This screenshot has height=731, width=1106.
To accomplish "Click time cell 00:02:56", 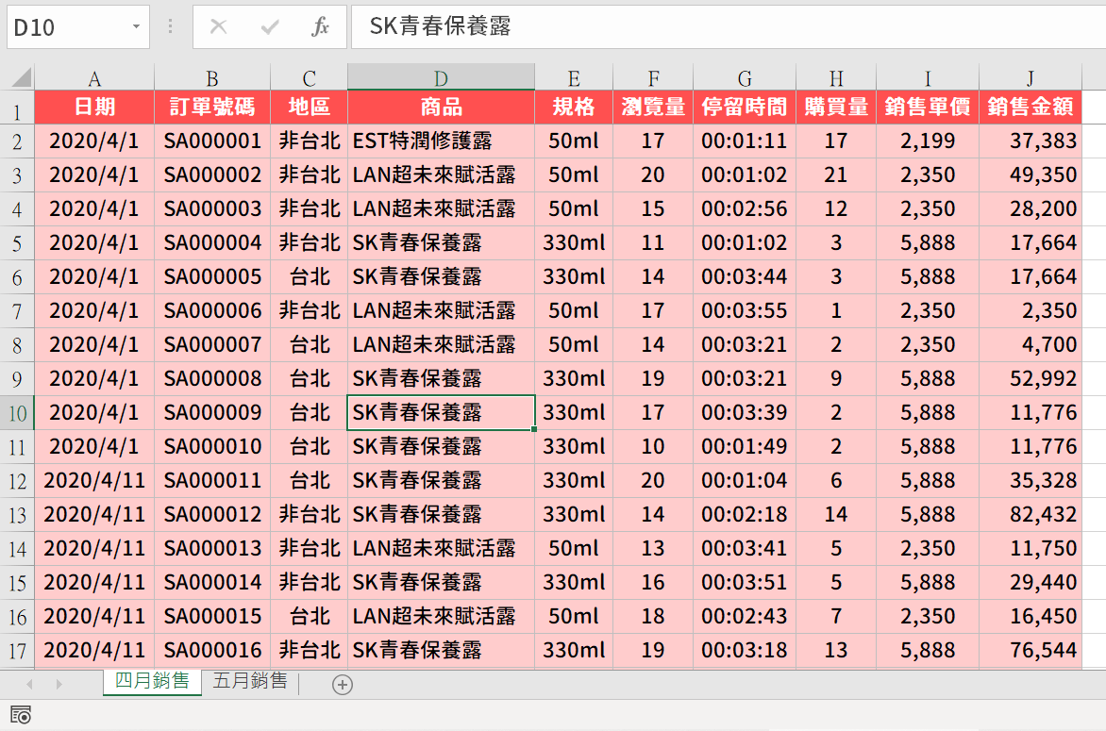I will 745,209.
